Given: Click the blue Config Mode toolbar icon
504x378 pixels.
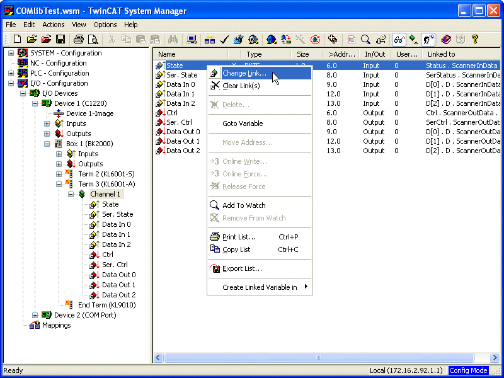Looking at the screenshot, I should 272,40.
